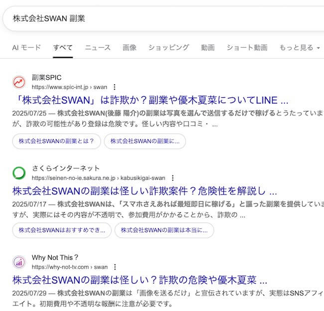The width and height of the screenshot is (324, 311).
Task: Click the chip 株式会社SWANの副業は本当に...
Action: pyautogui.click(x=164, y=230)
